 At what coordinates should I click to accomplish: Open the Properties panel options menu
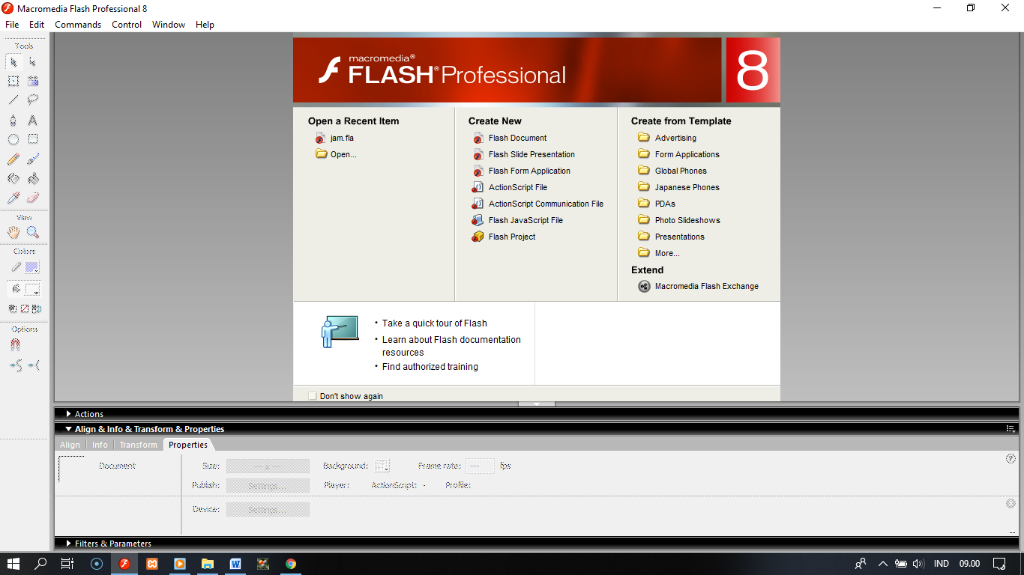coord(1011,429)
